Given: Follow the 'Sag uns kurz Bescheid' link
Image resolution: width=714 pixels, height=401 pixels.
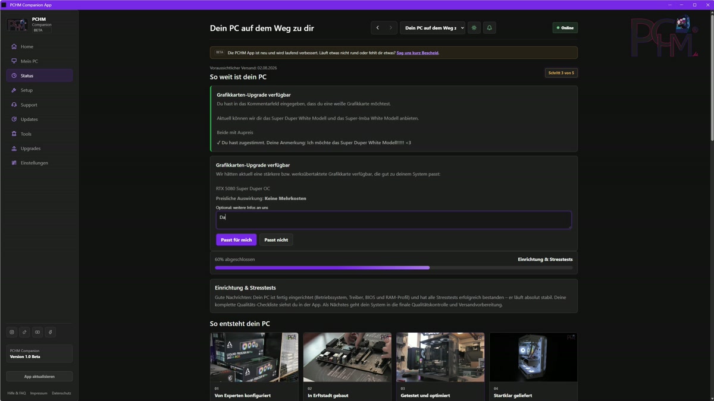Looking at the screenshot, I should pos(418,53).
